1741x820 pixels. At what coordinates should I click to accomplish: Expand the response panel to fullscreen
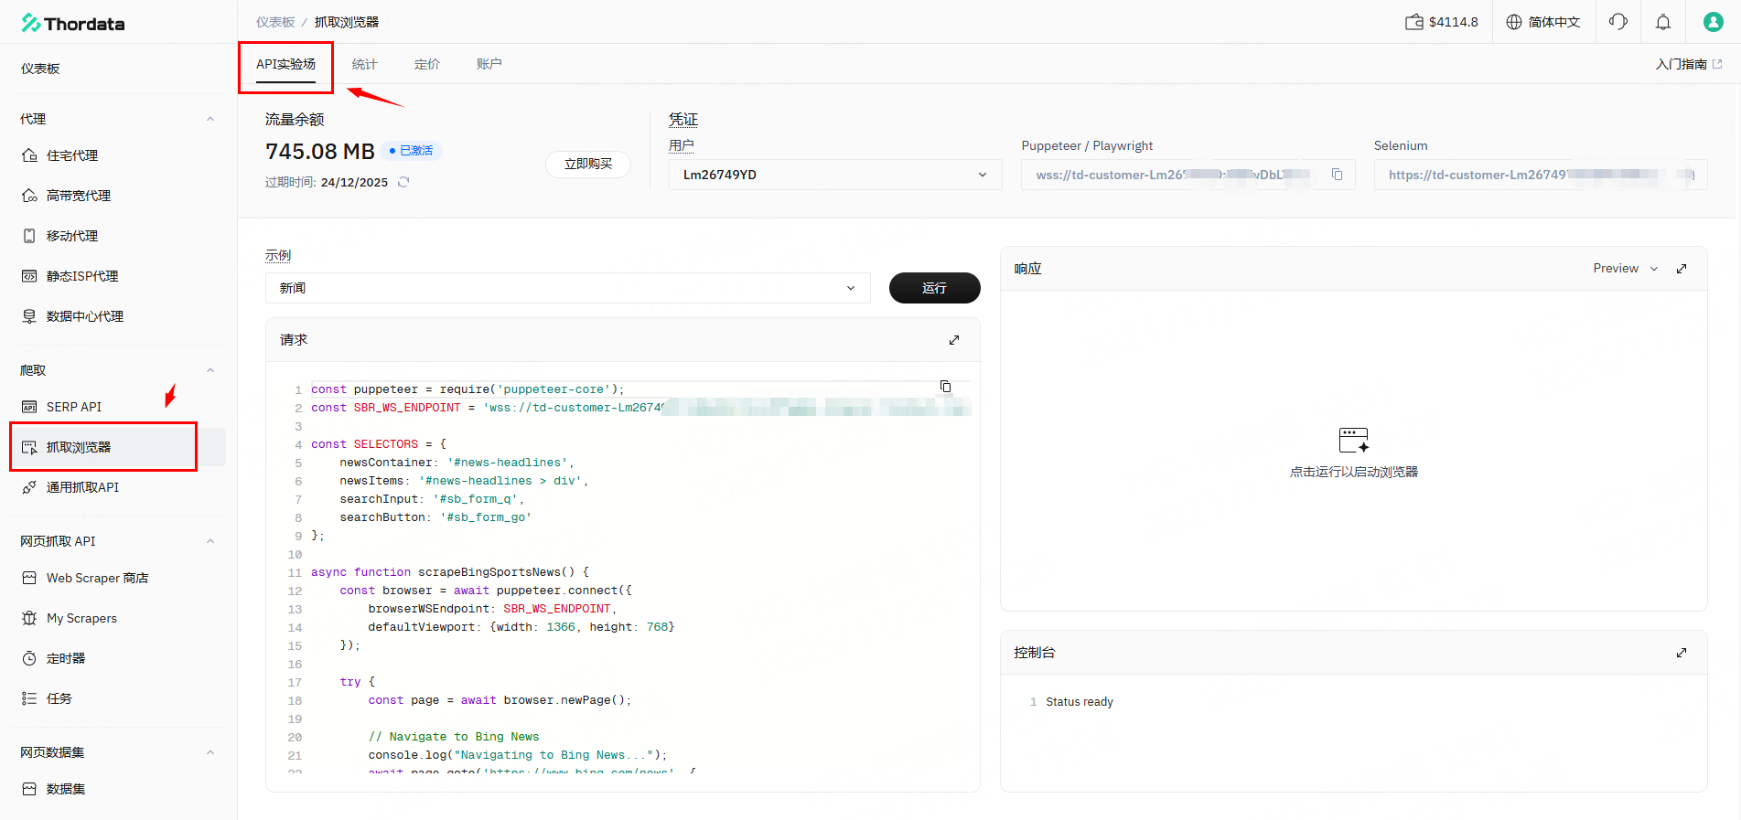pos(1681,269)
